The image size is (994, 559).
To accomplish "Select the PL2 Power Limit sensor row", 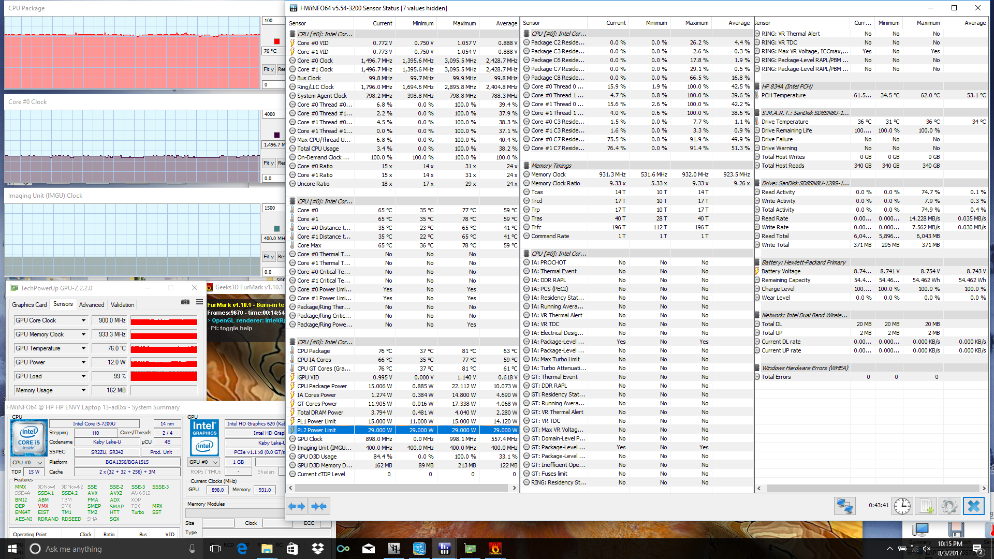I will (x=403, y=430).
